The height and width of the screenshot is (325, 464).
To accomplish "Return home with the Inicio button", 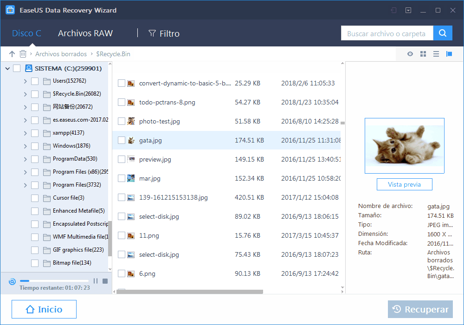I will click(x=44, y=309).
